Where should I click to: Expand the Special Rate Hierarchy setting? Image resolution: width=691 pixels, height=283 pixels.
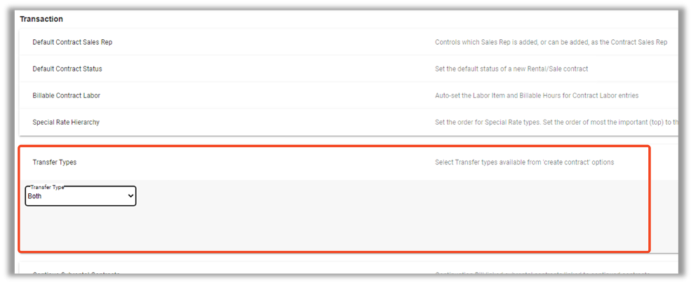(66, 122)
